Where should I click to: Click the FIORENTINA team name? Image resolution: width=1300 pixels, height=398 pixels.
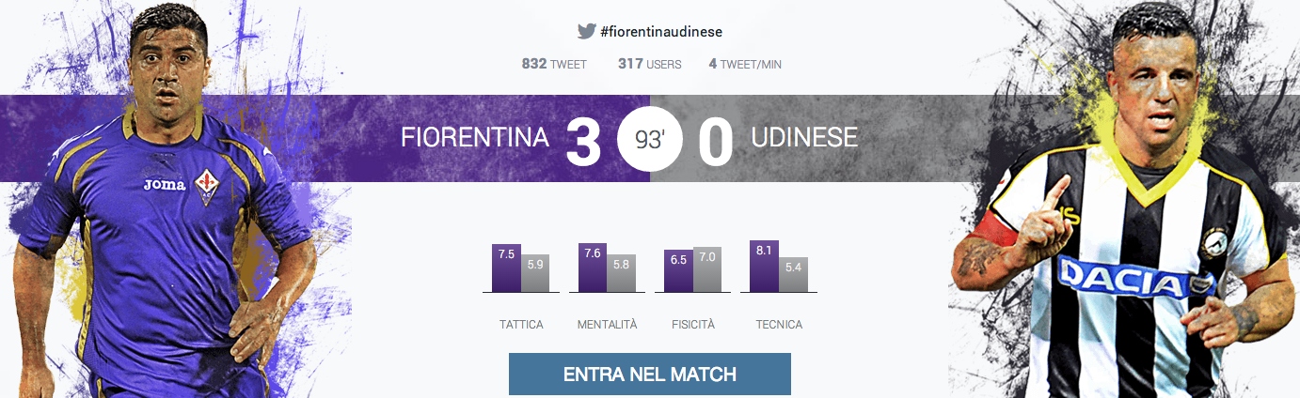(475, 138)
